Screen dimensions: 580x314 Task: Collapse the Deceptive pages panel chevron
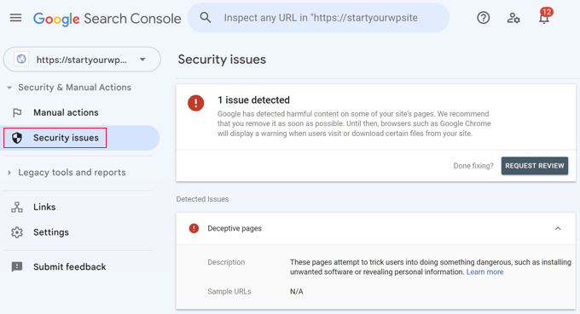[x=558, y=228]
